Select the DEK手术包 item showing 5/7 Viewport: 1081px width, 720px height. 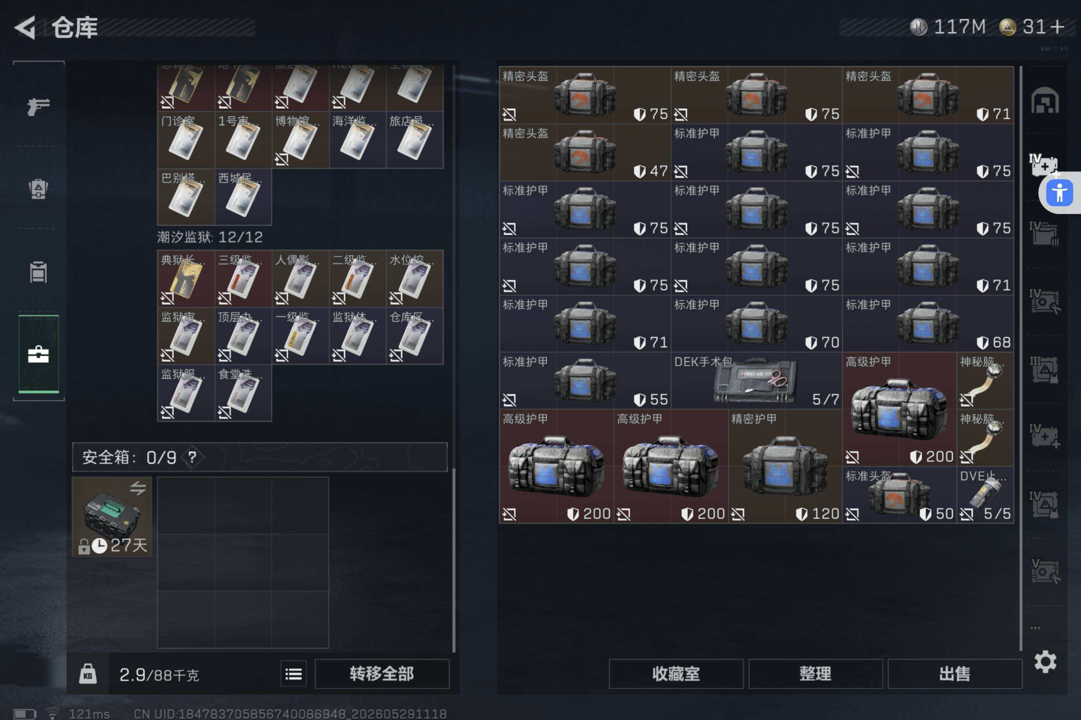[x=757, y=381]
